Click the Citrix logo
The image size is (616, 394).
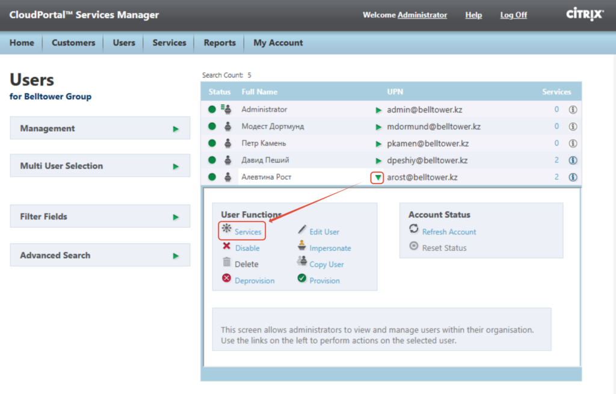(585, 14)
